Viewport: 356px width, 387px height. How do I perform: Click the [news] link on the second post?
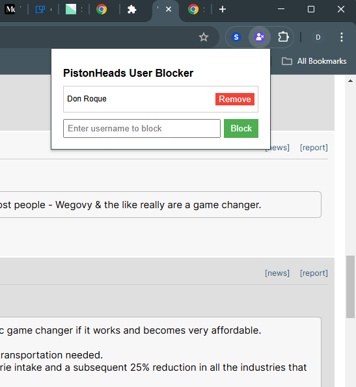tap(277, 273)
